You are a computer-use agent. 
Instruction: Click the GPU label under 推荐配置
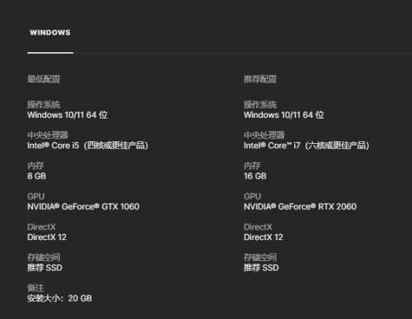pos(253,196)
